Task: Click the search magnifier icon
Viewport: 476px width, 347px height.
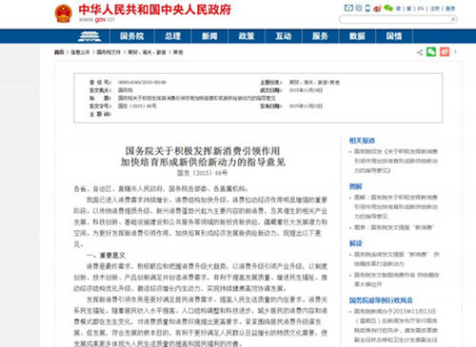Action: [x=453, y=20]
